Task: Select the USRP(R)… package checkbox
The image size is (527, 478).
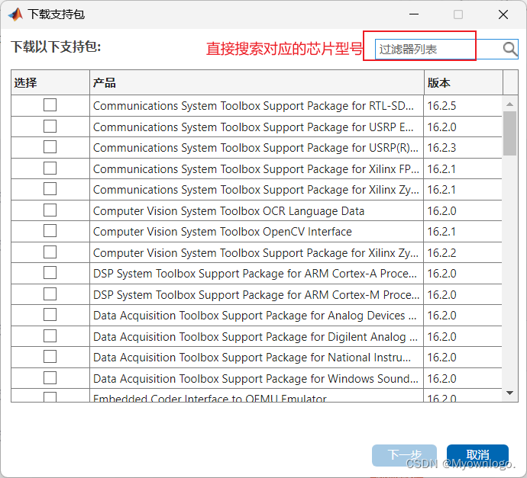Action: pyautogui.click(x=50, y=147)
